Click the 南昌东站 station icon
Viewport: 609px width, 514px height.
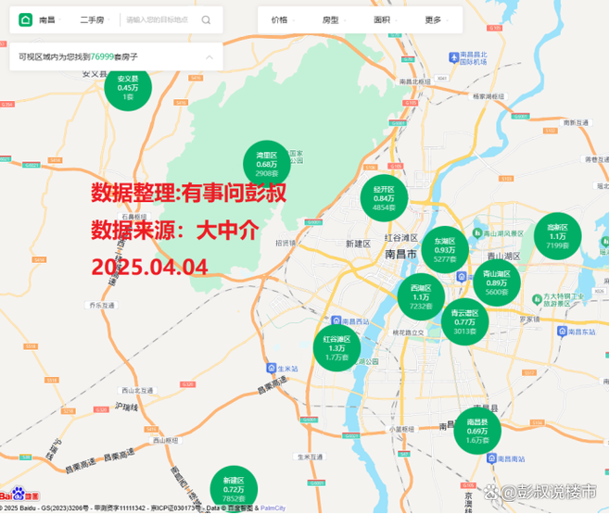(562, 331)
